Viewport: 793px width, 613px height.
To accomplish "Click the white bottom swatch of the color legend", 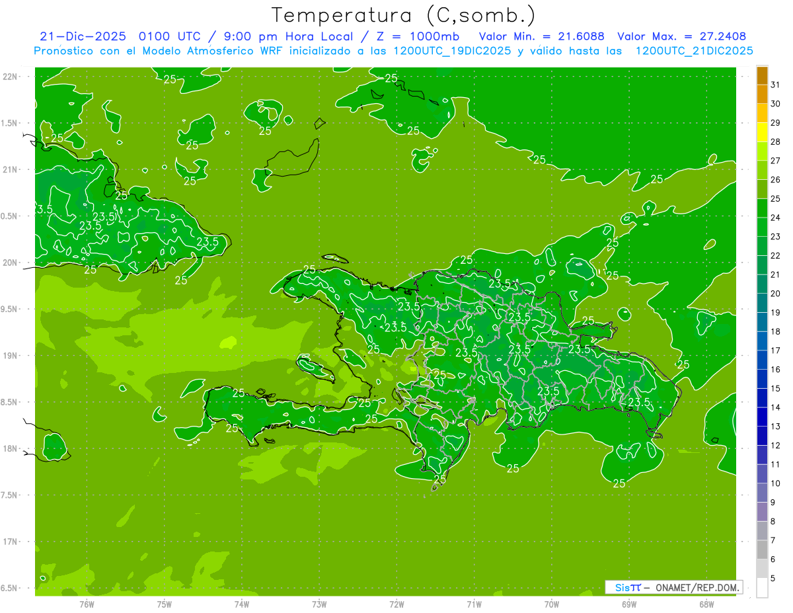I will (x=762, y=587).
